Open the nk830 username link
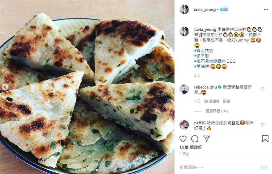 pyautogui.click(x=200, y=123)
